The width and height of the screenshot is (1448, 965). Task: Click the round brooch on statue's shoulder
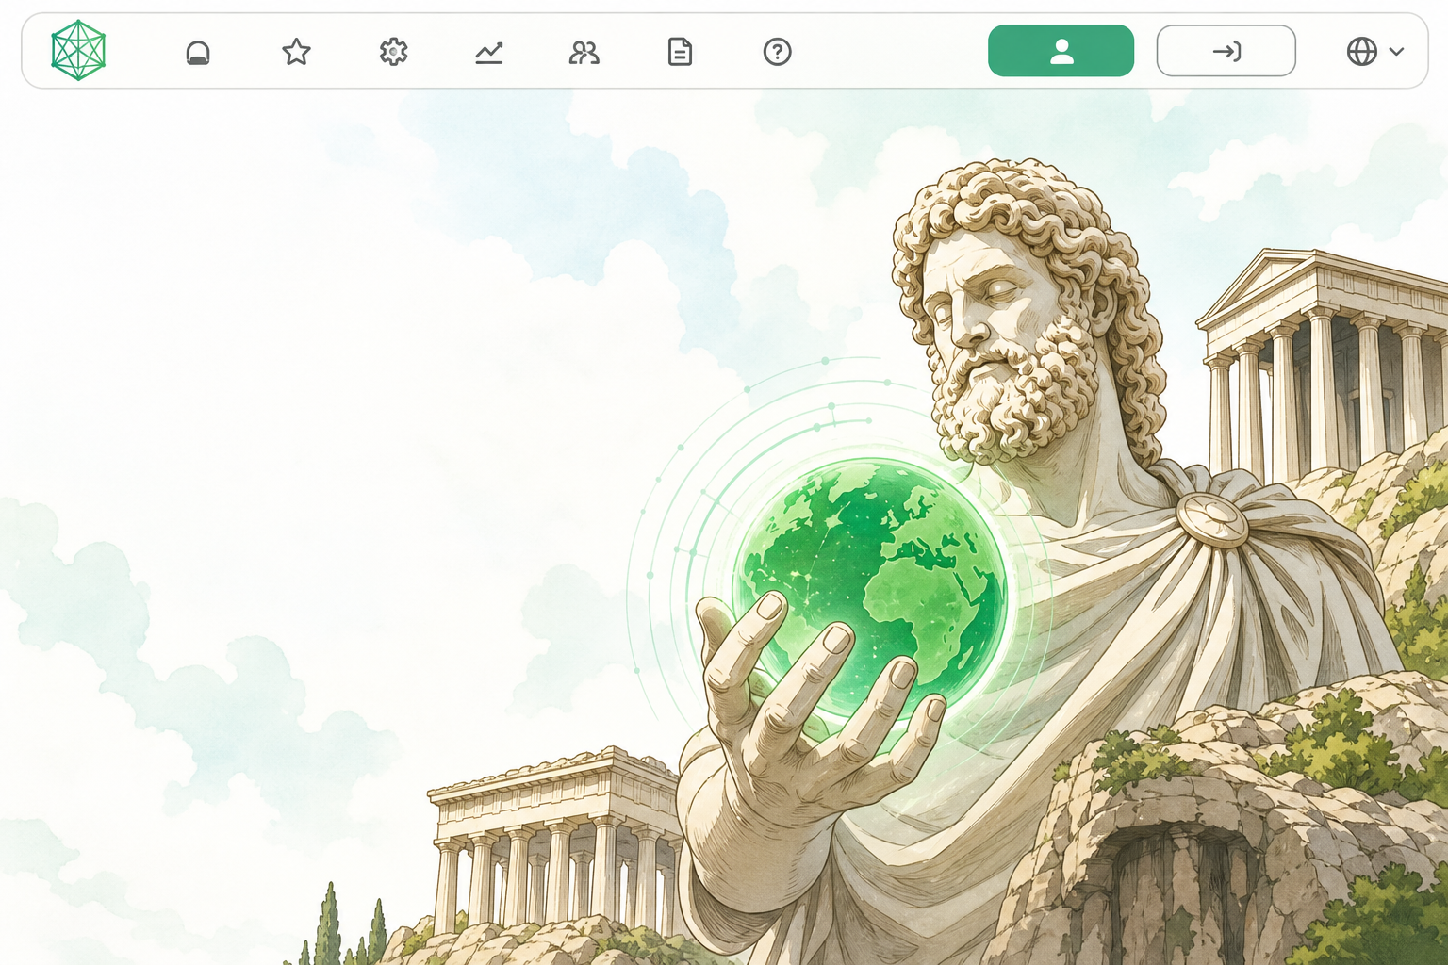(1211, 520)
